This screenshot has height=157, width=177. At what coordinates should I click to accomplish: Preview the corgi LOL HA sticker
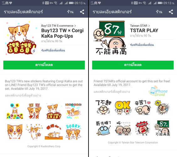(73, 111)
